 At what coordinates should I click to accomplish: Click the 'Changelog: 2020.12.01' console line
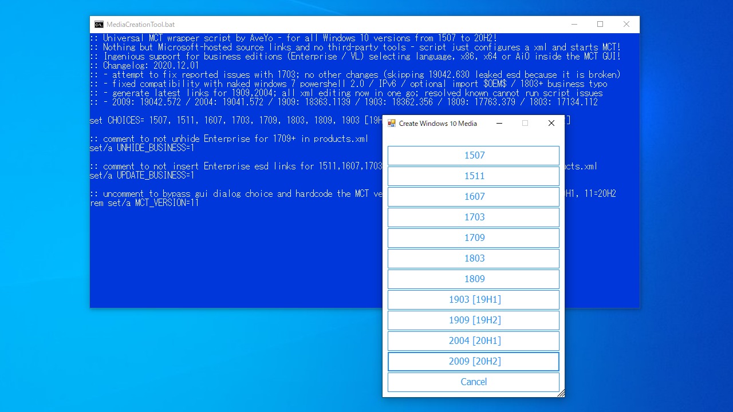[144, 65]
